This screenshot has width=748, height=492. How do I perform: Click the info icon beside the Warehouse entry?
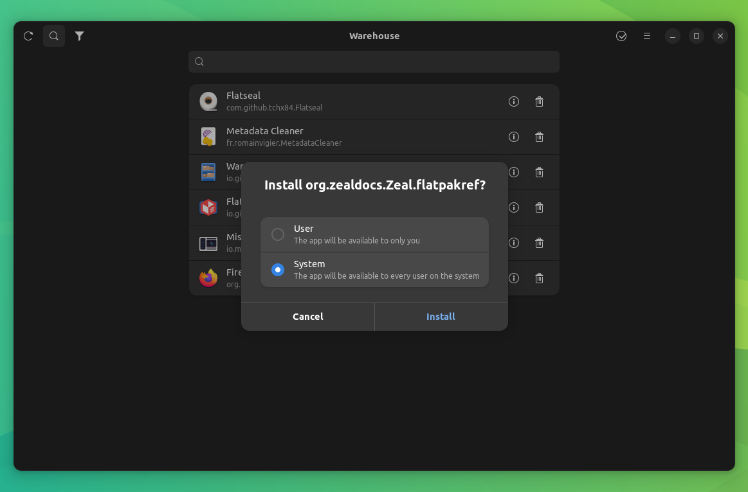pyautogui.click(x=513, y=172)
